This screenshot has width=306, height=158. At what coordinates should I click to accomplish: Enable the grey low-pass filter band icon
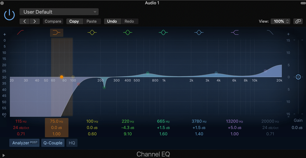[270, 32]
